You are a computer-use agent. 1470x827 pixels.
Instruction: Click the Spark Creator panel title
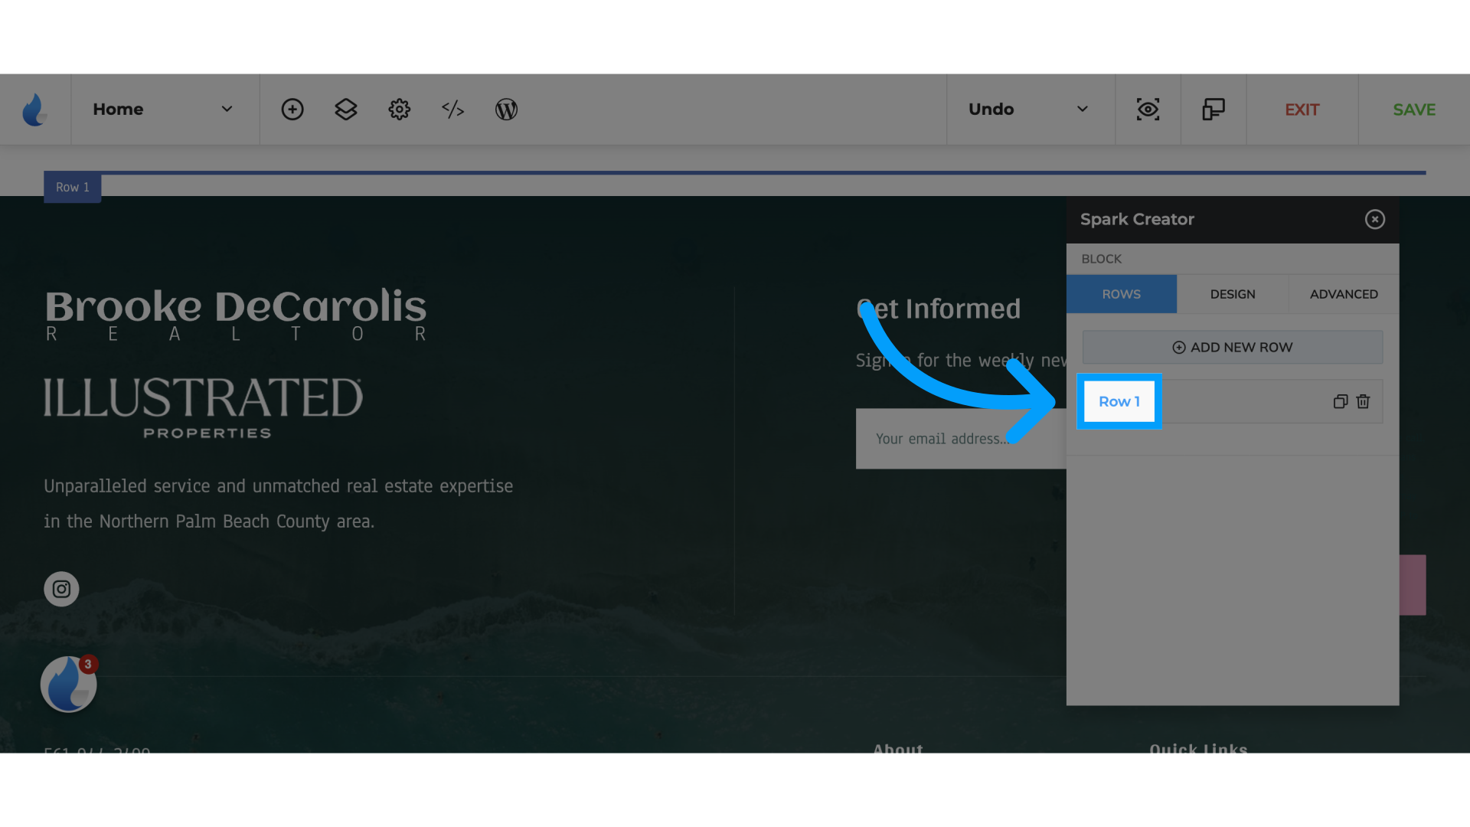tap(1137, 220)
